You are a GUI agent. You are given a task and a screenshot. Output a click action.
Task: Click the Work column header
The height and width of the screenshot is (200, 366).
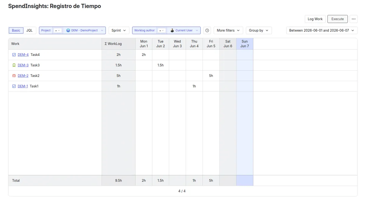[55, 44]
